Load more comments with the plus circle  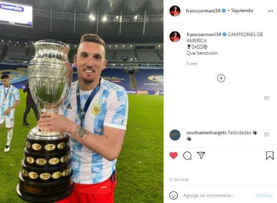tap(221, 78)
